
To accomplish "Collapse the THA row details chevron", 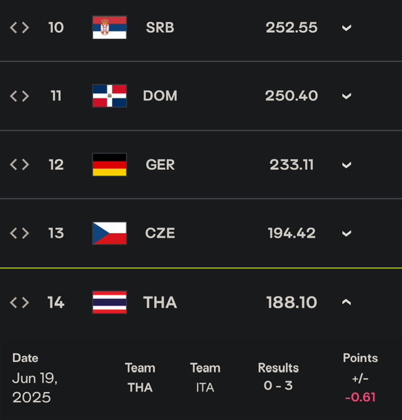I will (346, 302).
